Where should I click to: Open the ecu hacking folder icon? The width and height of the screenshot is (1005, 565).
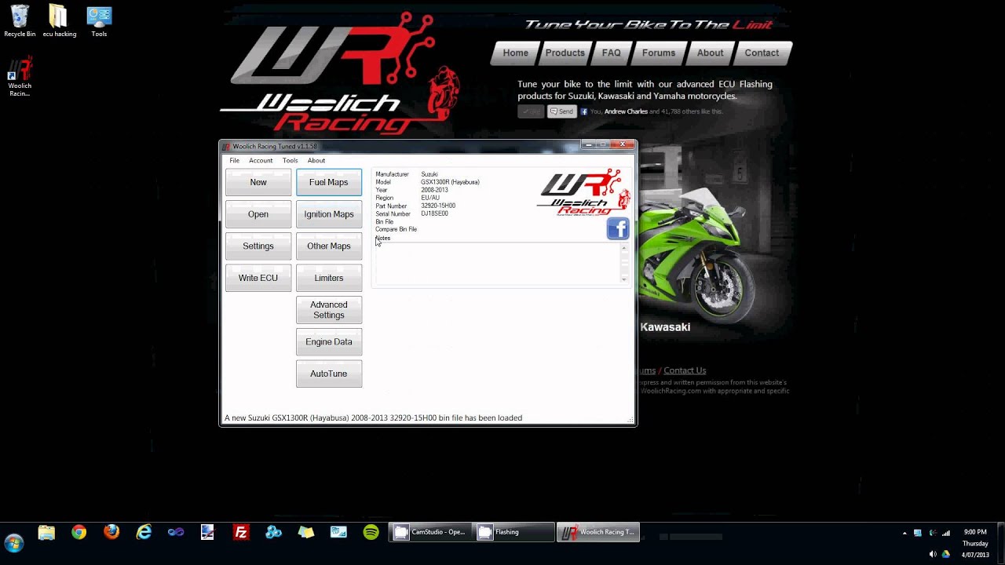coord(59,21)
